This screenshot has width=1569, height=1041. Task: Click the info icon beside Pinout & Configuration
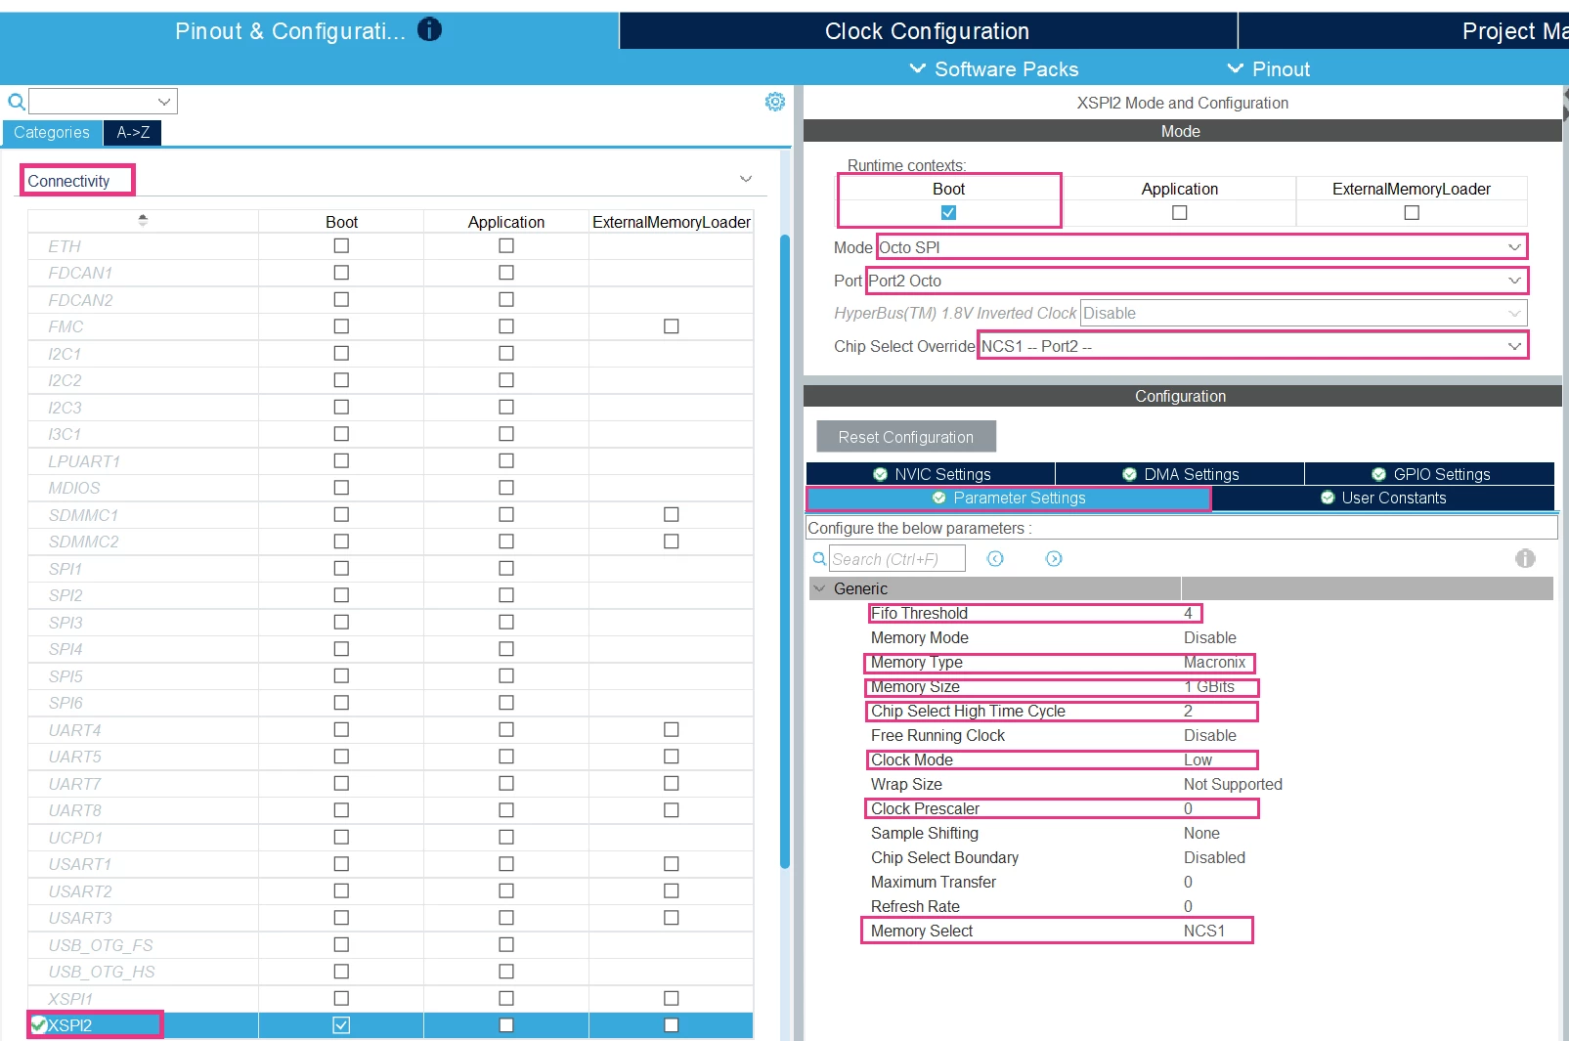pos(429,29)
